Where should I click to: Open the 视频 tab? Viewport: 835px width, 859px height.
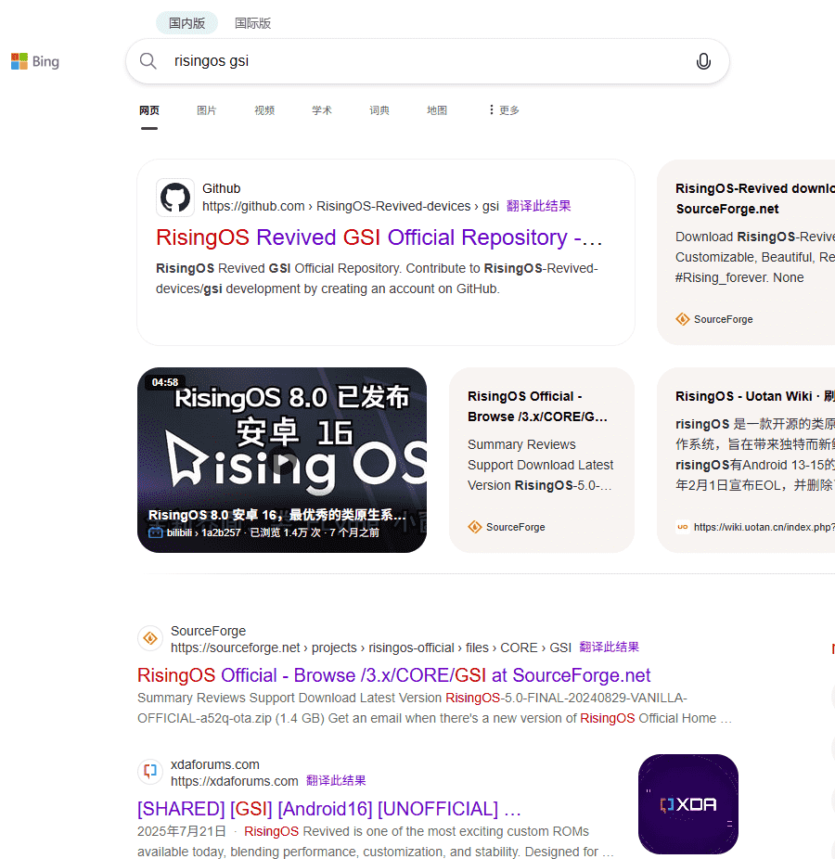click(x=264, y=110)
